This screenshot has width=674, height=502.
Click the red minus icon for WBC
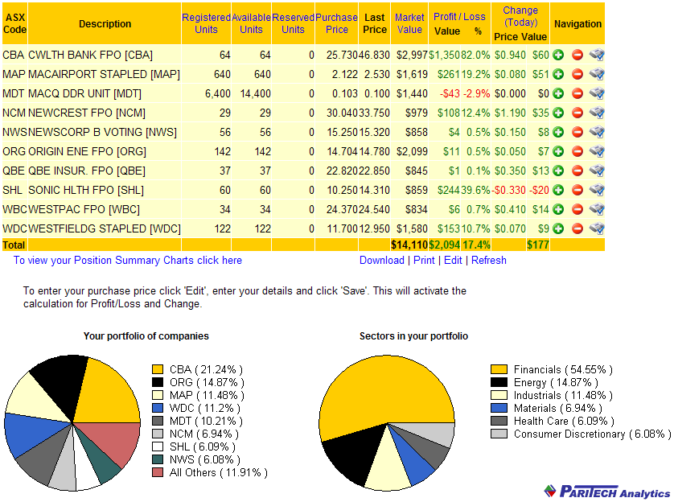[x=577, y=209]
